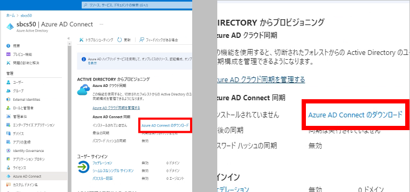Select Azure AD Connect in the sidebar
Screen dimensions: 410x192
(34, 176)
